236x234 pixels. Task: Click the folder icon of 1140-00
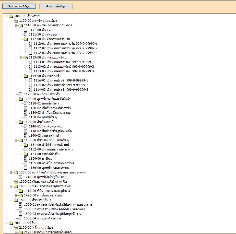20,122
